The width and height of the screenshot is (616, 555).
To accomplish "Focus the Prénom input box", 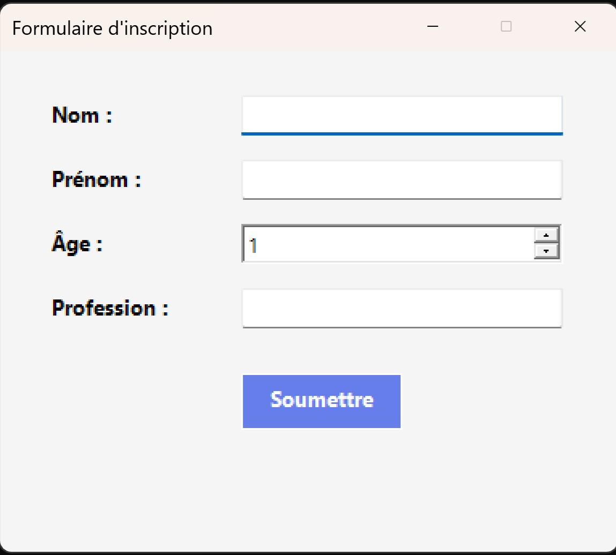I will [402, 179].
